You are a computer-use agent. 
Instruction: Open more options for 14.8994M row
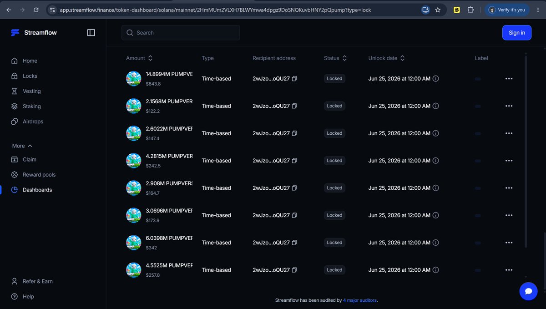[509, 79]
